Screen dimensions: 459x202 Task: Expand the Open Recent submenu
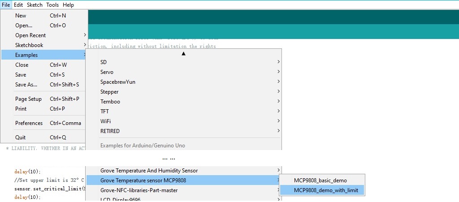coord(44,35)
